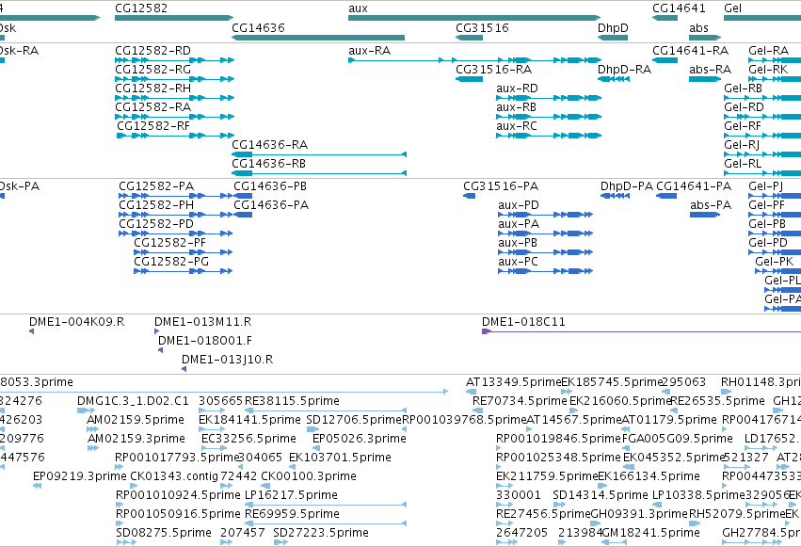801x547 pixels.
Task: Select EST SD27223.5prime
Action: tap(281, 542)
